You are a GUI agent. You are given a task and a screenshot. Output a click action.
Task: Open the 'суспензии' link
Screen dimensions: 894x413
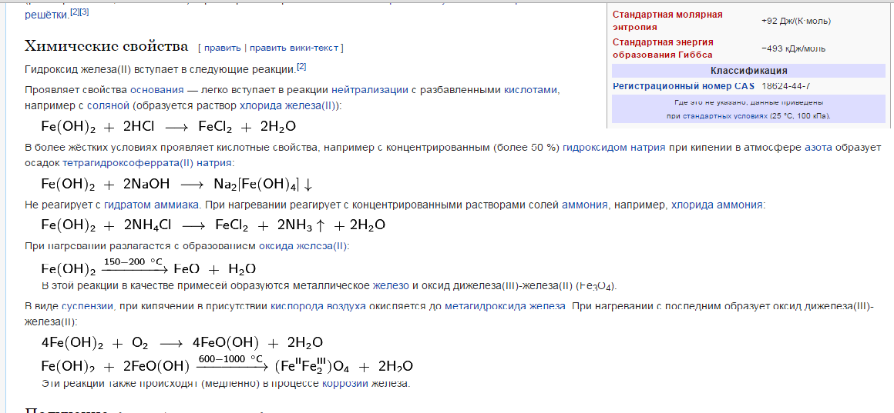point(89,307)
